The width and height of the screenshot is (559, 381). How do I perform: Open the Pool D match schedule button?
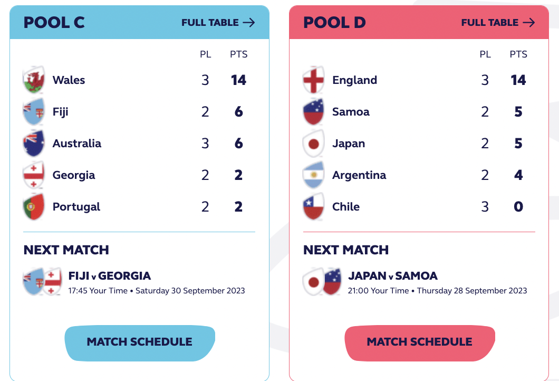tap(420, 343)
